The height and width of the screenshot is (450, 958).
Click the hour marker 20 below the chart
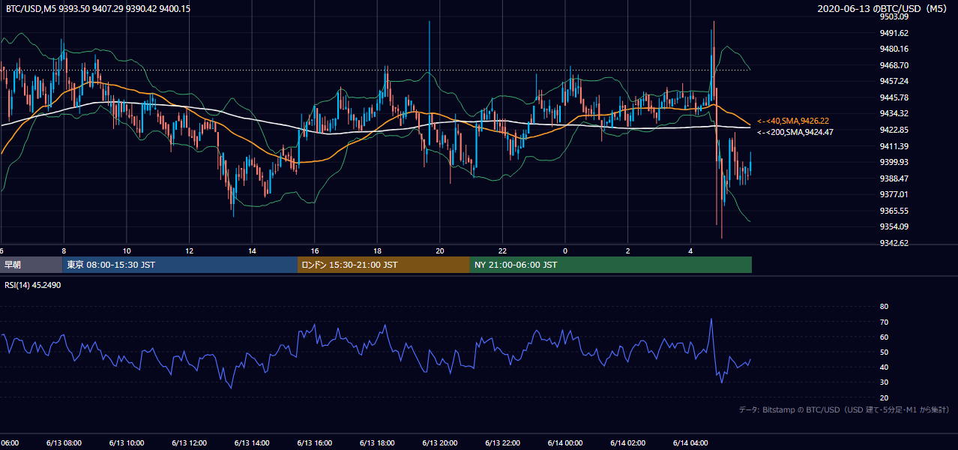pyautogui.click(x=440, y=250)
